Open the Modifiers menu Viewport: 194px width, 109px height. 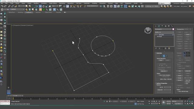coord(36,3)
